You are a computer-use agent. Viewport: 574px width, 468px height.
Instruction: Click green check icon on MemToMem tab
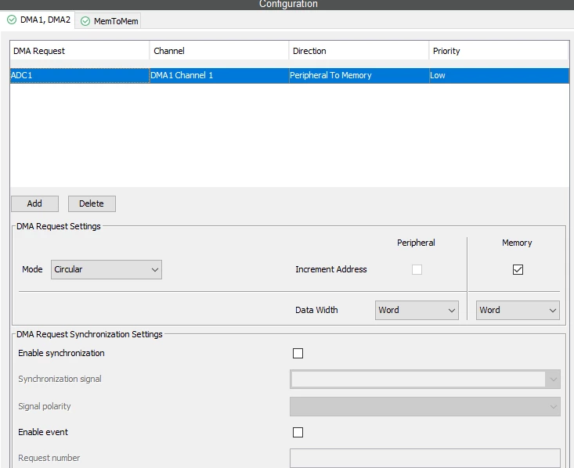click(85, 21)
